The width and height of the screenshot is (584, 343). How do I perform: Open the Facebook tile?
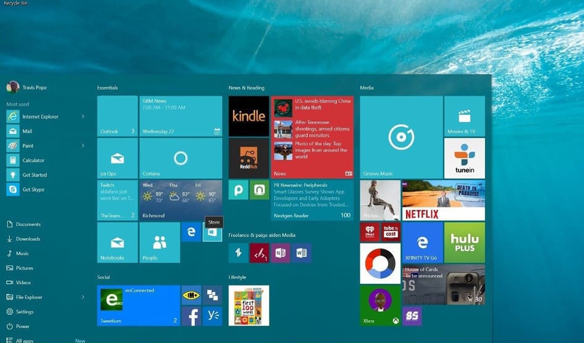(x=191, y=316)
